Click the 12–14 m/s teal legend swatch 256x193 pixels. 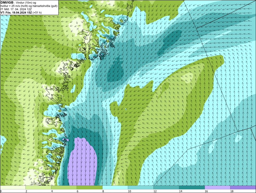click(166, 187)
